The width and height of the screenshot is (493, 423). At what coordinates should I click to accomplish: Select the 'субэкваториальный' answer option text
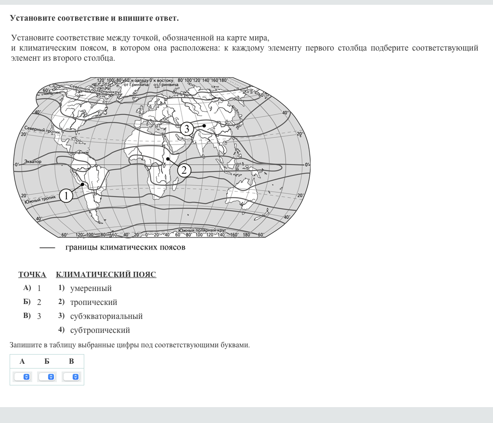106,317
